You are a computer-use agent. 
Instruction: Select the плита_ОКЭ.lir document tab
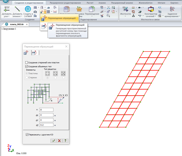tap(17, 24)
